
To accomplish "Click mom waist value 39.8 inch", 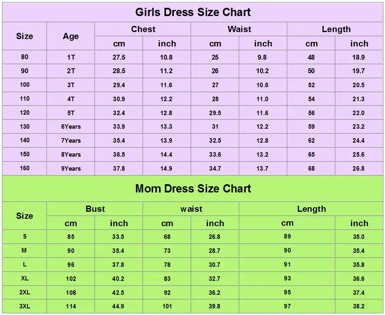I will [x=214, y=306].
